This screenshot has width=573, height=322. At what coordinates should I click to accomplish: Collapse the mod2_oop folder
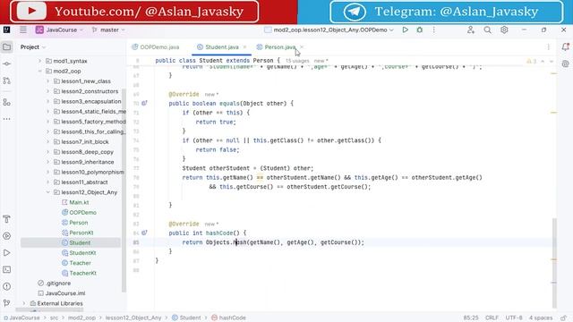pyautogui.click(x=39, y=72)
